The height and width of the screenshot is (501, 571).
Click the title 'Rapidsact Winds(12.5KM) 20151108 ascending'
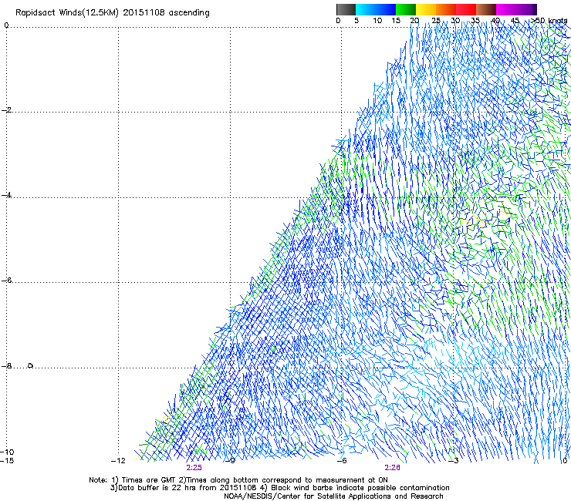112,13
